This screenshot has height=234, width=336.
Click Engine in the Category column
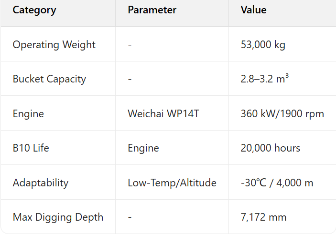(28, 114)
